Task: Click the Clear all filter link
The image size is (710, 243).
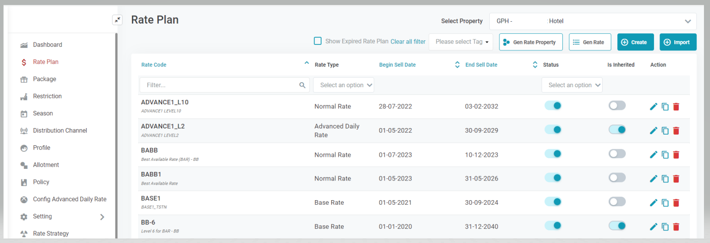Action: pyautogui.click(x=408, y=42)
